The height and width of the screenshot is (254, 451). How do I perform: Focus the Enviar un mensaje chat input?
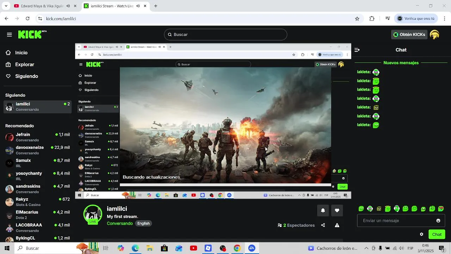[x=401, y=220]
